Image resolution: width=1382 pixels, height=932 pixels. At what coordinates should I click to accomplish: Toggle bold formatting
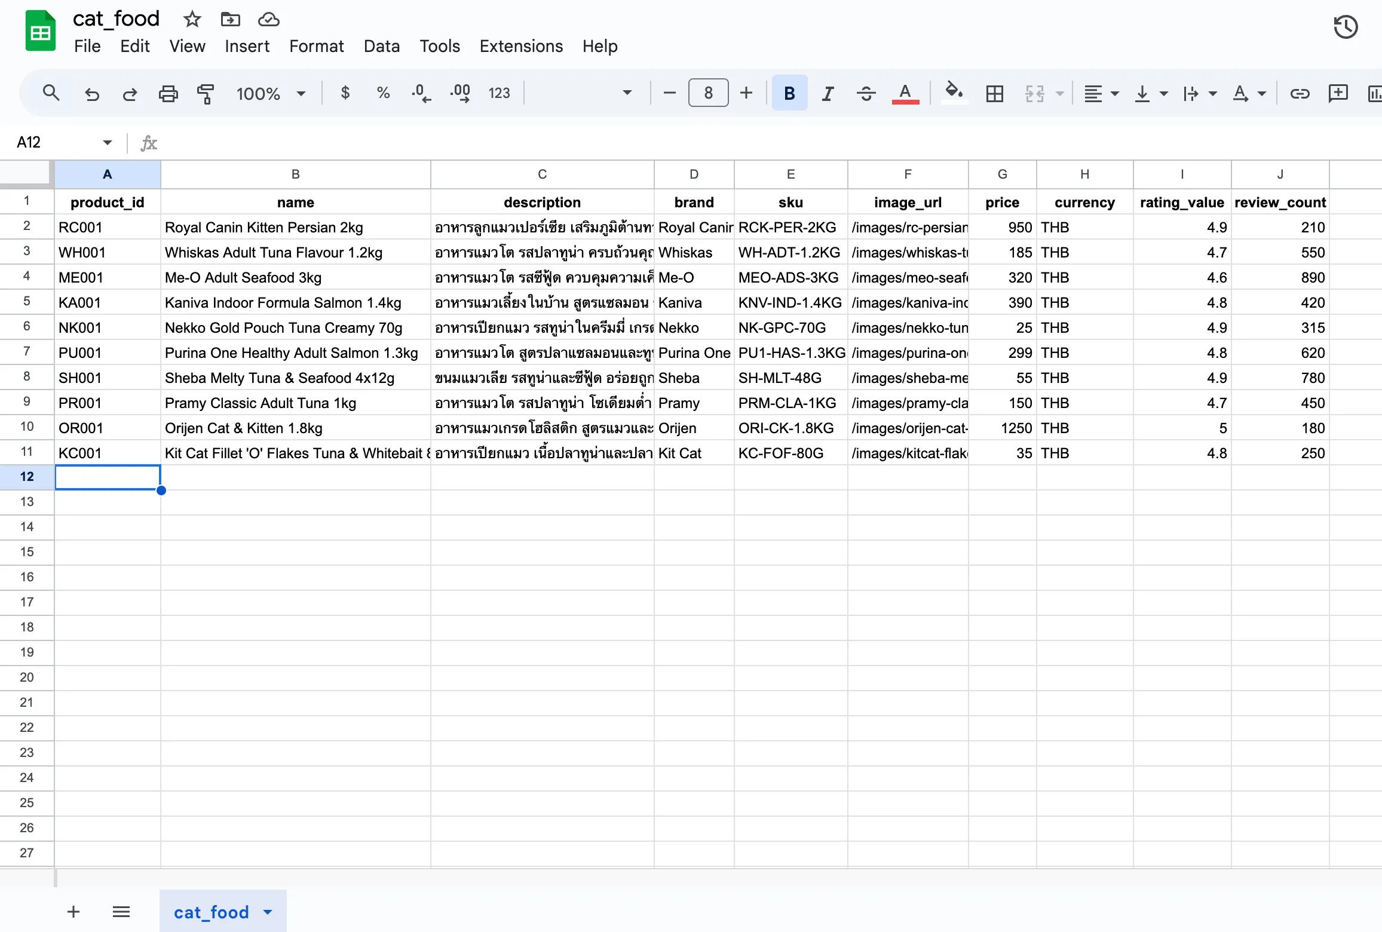789,93
